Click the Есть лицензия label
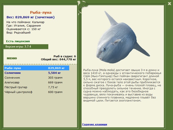This screenshot has height=130, width=173. pyautogui.click(x=16, y=41)
